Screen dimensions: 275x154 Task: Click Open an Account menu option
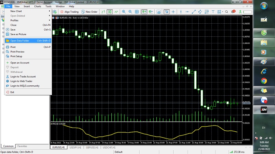(20, 63)
